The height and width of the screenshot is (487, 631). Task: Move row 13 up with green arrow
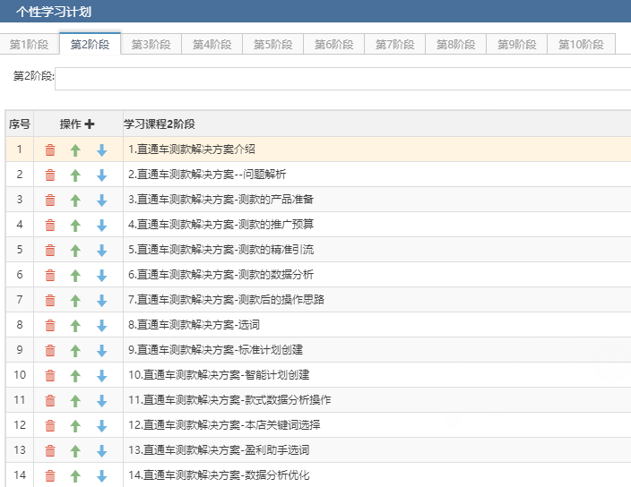coord(75,451)
